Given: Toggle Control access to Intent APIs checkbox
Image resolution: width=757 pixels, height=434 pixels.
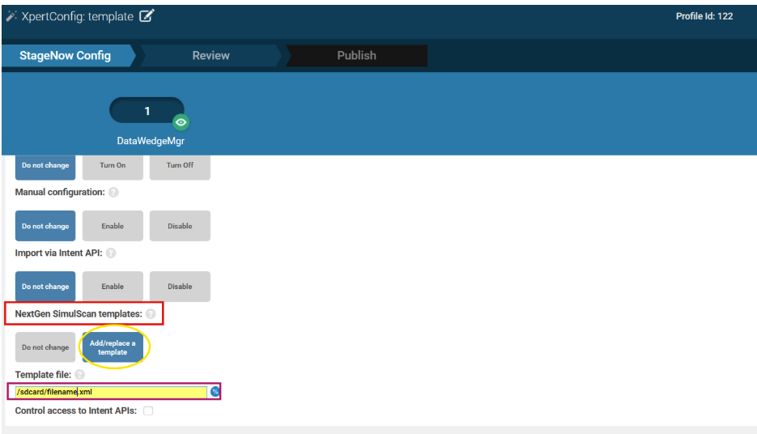Looking at the screenshot, I should click(x=148, y=411).
